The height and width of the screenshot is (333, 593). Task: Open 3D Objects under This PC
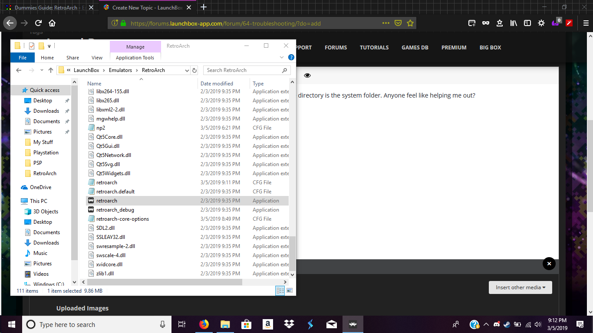[x=46, y=212]
